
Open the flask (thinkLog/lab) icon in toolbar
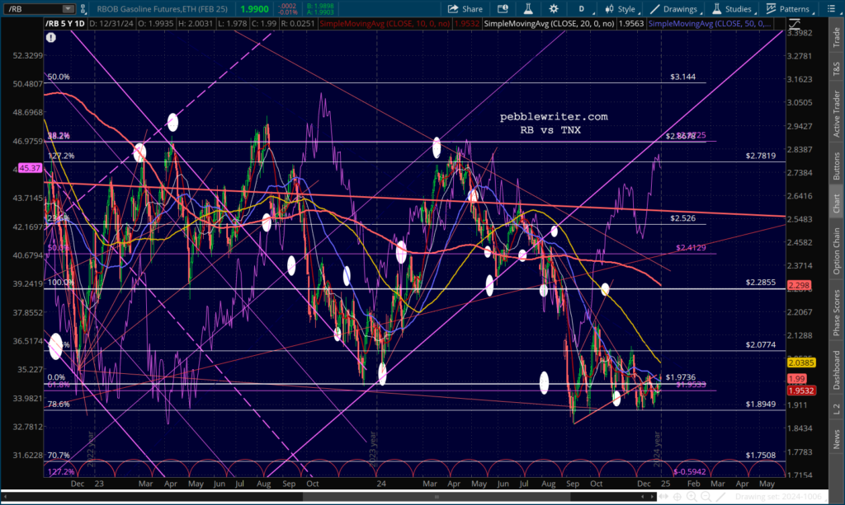point(528,9)
